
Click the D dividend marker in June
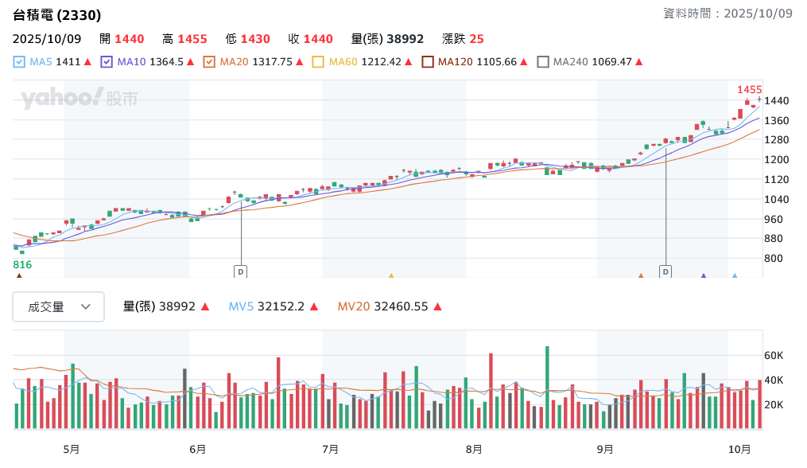[240, 271]
